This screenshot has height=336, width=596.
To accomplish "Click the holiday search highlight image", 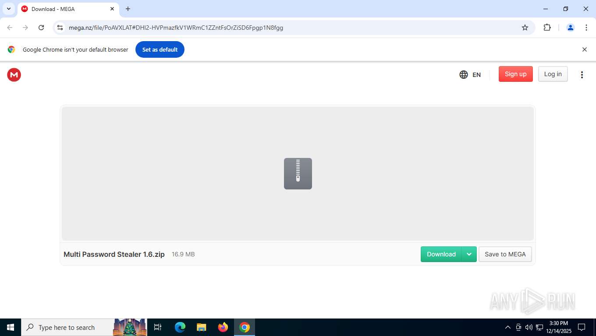I will tap(130, 327).
